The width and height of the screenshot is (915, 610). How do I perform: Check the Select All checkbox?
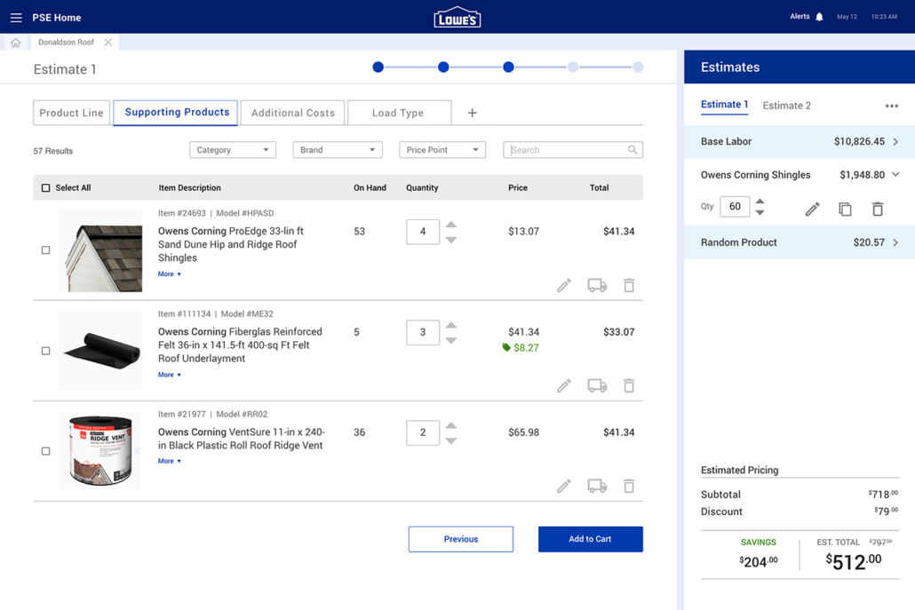pos(45,187)
